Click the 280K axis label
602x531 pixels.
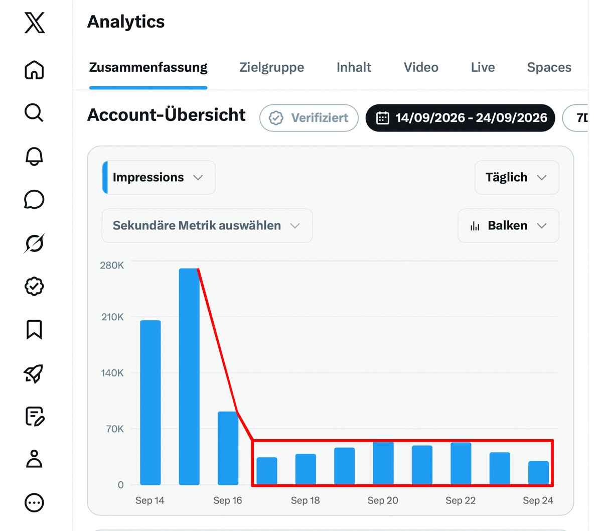point(112,265)
